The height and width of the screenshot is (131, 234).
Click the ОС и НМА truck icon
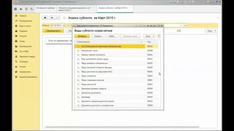[16, 51]
